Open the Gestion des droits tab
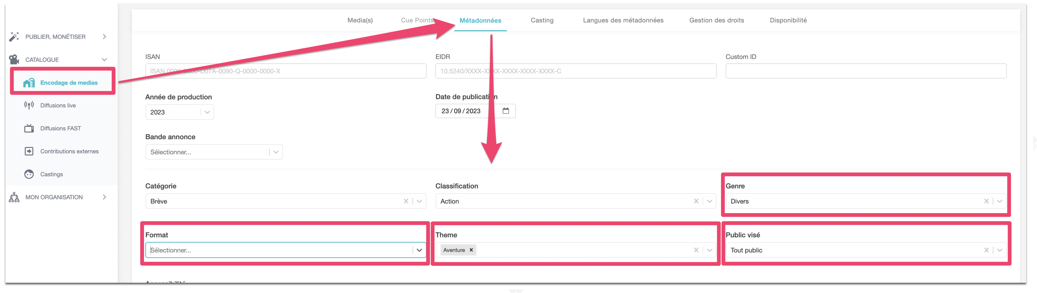 716,20
